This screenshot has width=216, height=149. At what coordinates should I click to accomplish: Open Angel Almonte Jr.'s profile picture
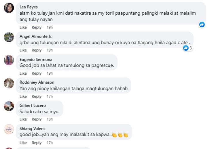(x=9, y=37)
